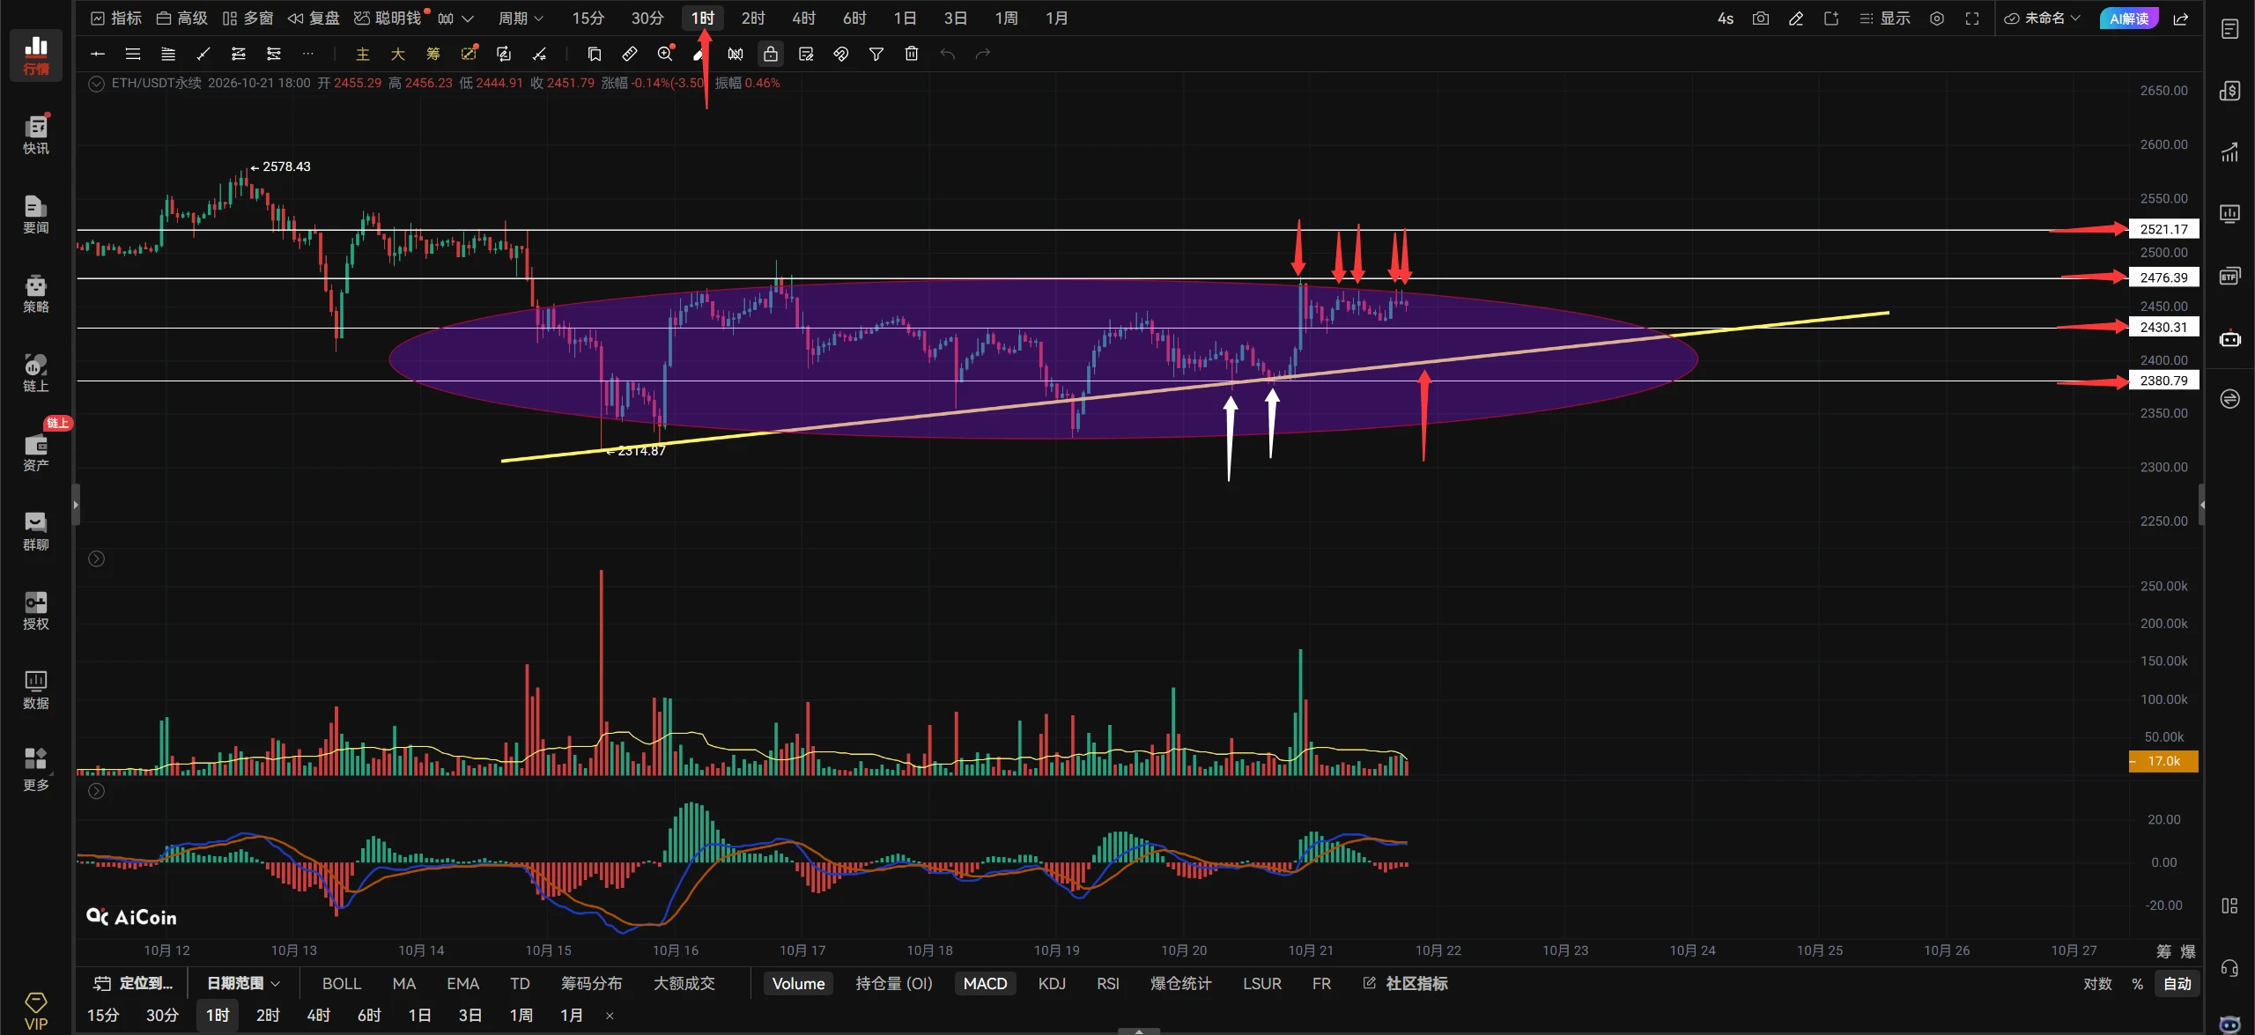2255x1035 pixels.
Task: Select the horizontal line drawing tool
Action: pos(98,55)
